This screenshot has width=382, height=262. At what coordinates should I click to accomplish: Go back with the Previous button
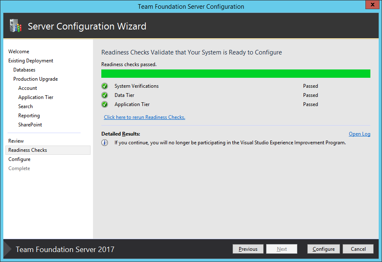click(x=248, y=249)
